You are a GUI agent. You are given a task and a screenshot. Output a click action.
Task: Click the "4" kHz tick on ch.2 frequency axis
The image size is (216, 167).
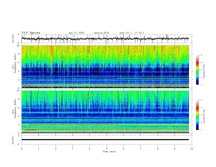click(x=19, y=116)
